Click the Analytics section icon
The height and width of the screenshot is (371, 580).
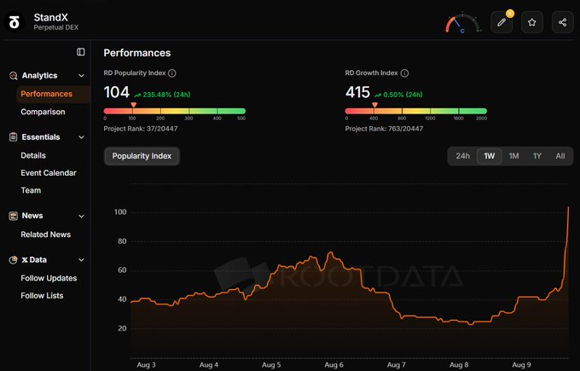[x=14, y=75]
